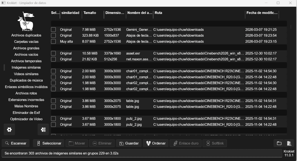297x161 pixels.
Task: Click the results list vertical scrollbar
Action: [x=291, y=27]
